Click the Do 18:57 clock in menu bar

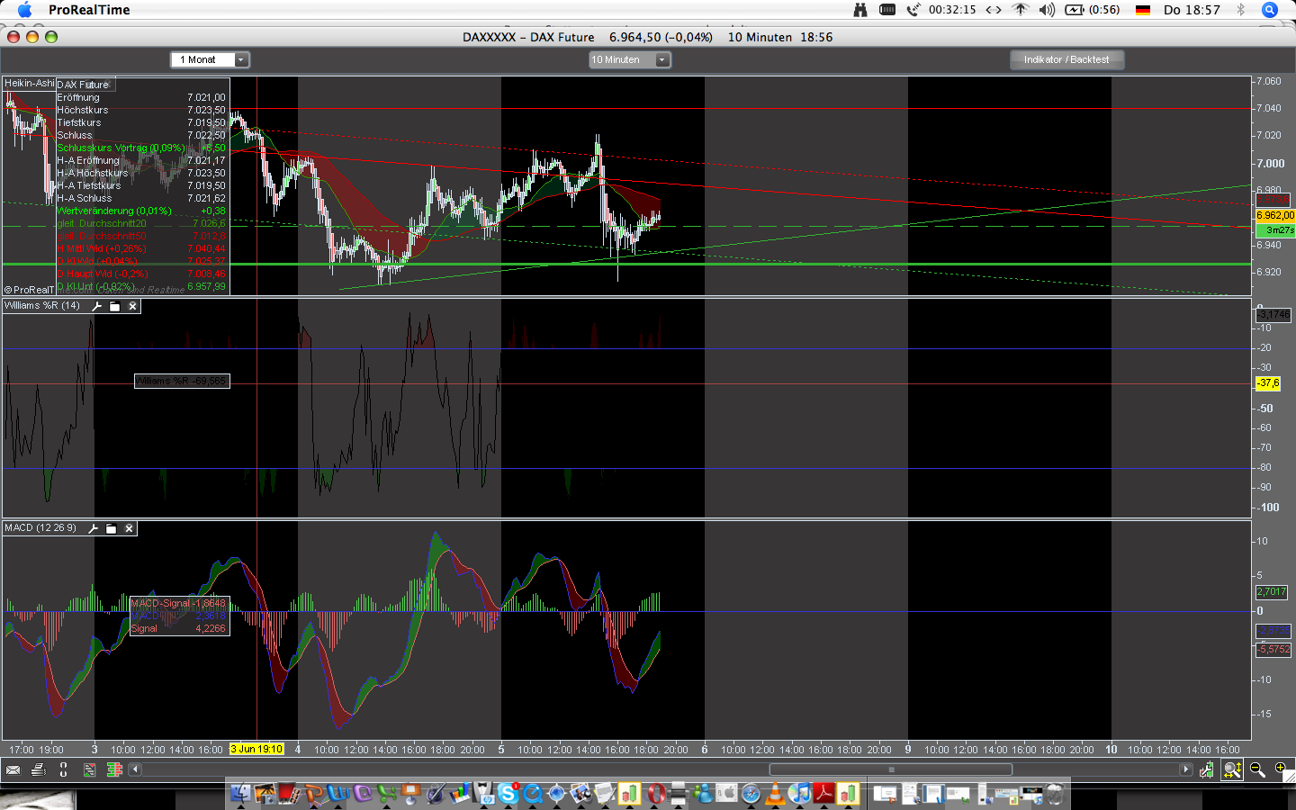tap(1192, 10)
